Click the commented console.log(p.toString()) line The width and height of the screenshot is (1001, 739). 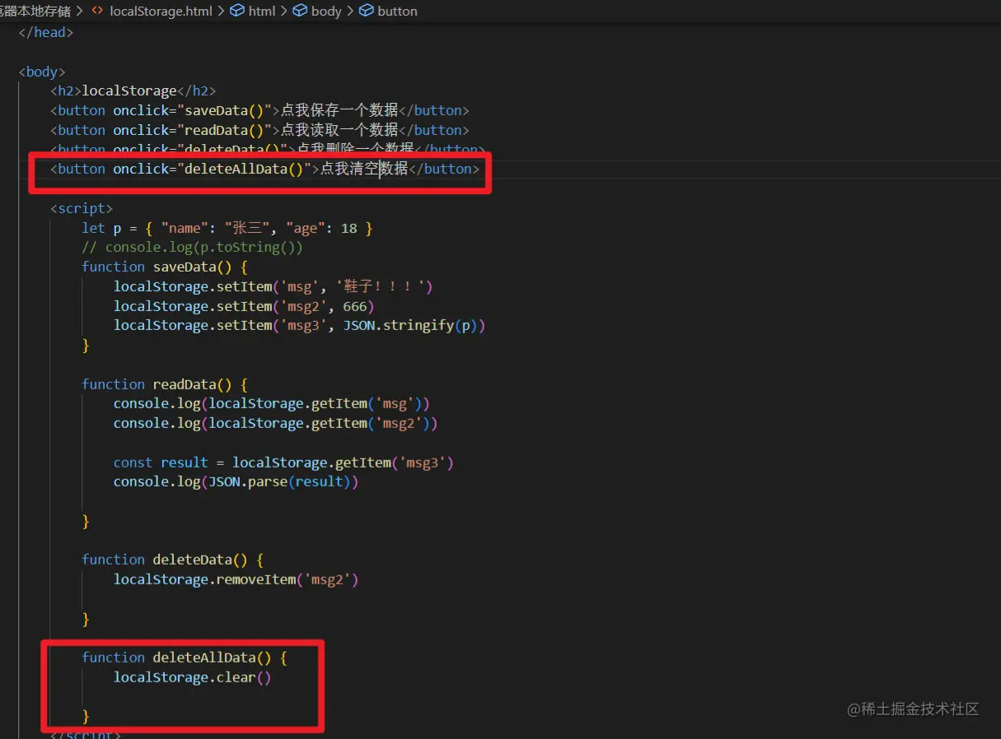(x=192, y=247)
